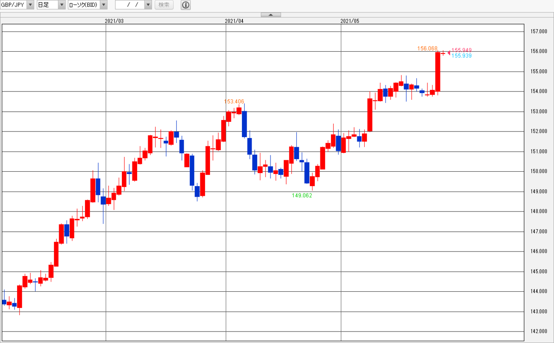Click the 153.406 peak price label

[x=234, y=102]
